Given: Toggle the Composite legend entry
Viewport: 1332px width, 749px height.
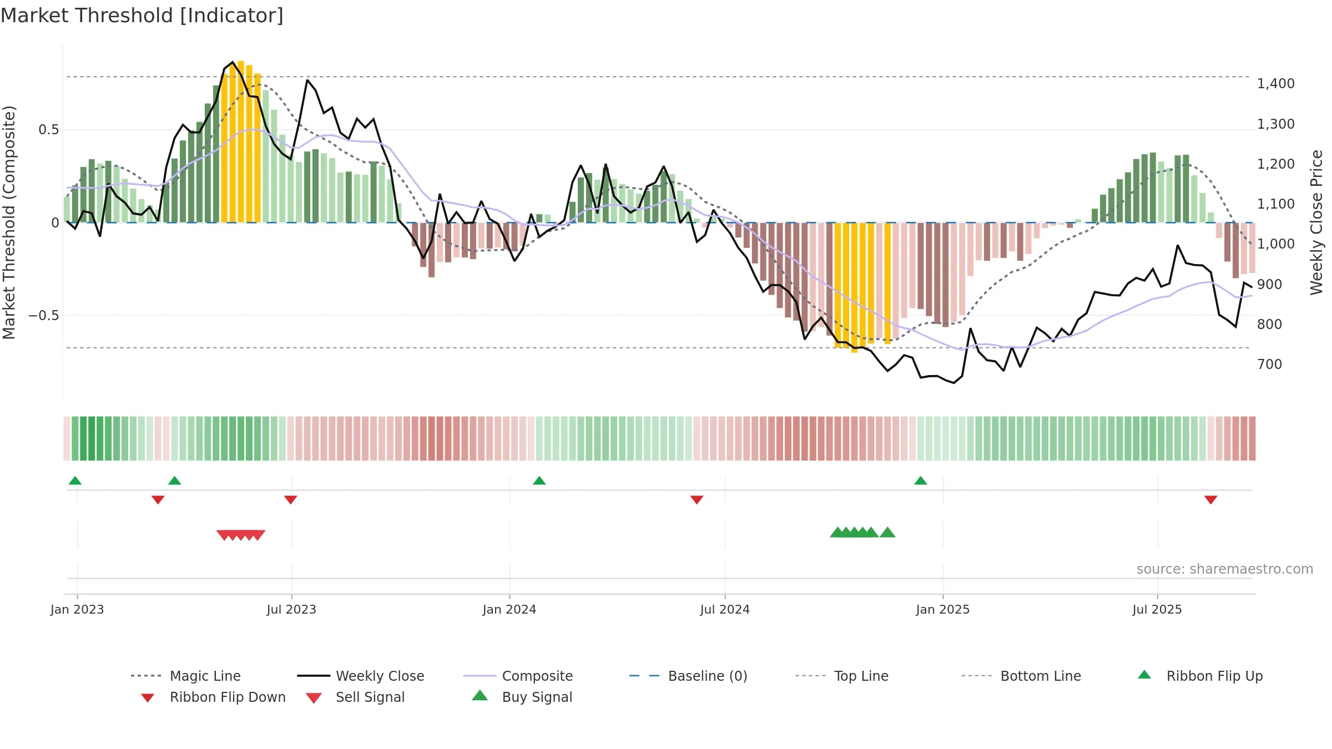Looking at the screenshot, I should tap(518, 676).
